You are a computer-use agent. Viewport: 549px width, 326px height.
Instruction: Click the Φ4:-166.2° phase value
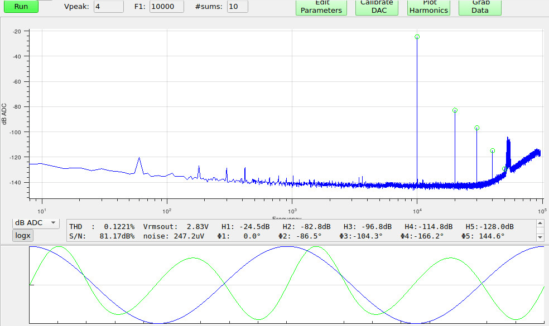(422, 236)
